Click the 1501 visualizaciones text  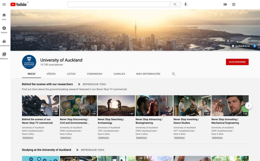tap(108, 131)
